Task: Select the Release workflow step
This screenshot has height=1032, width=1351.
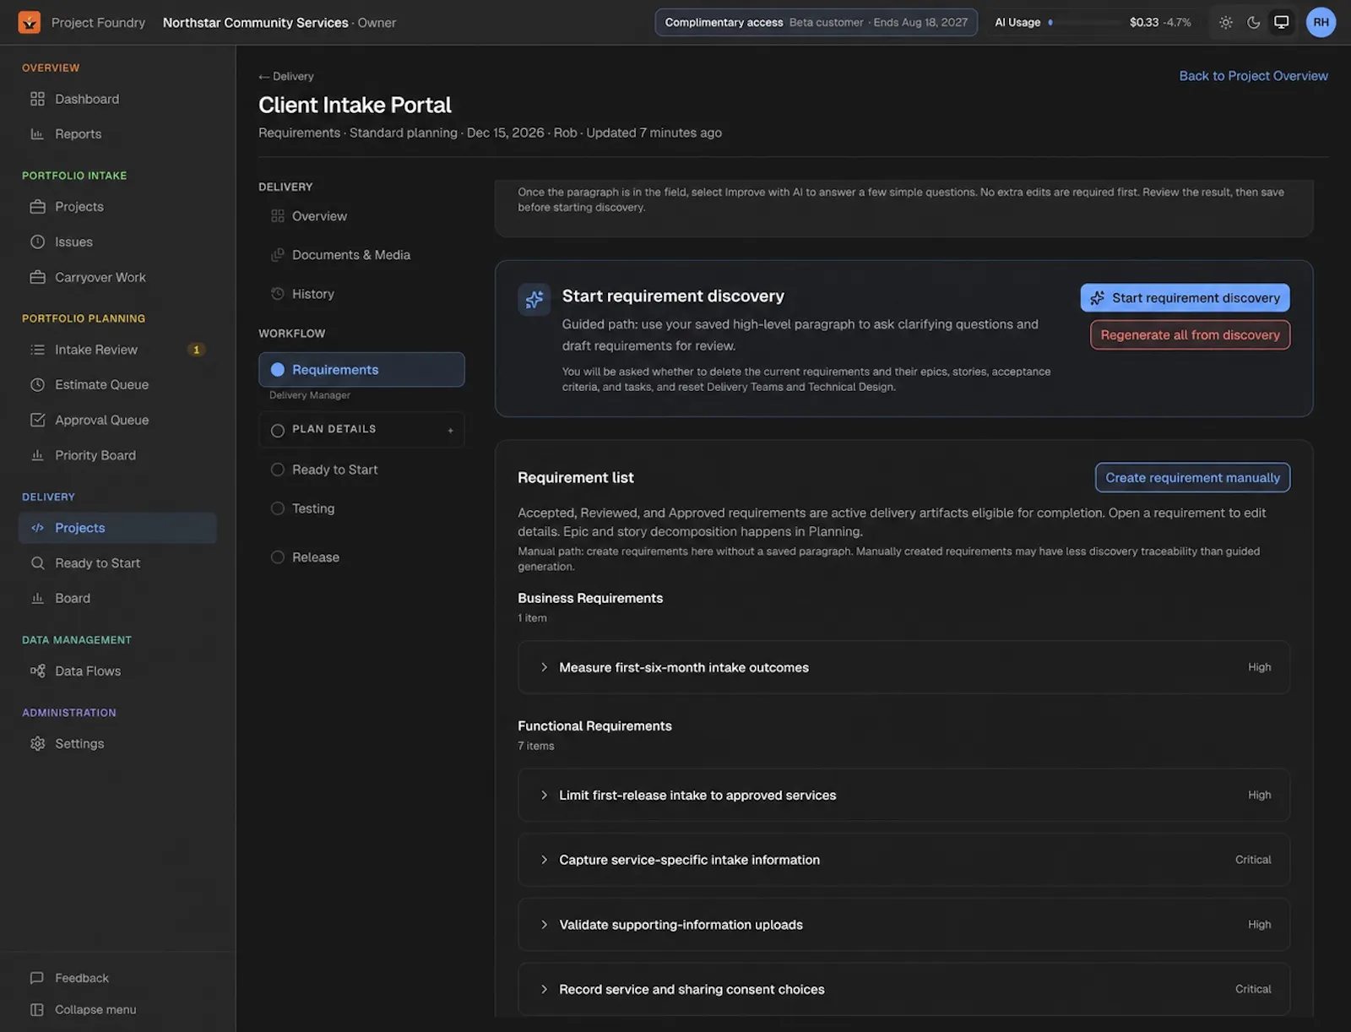Action: [315, 557]
